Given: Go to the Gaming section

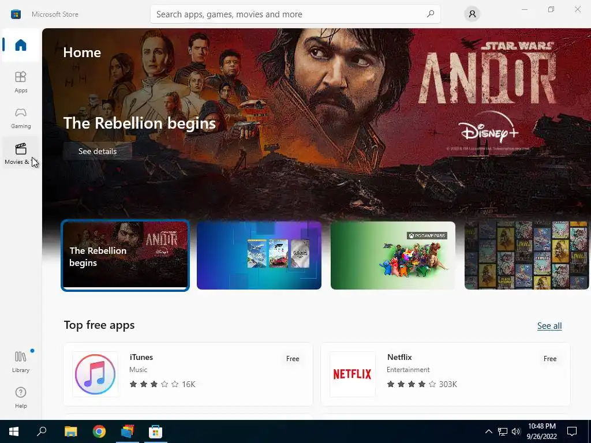Looking at the screenshot, I should coord(21,118).
